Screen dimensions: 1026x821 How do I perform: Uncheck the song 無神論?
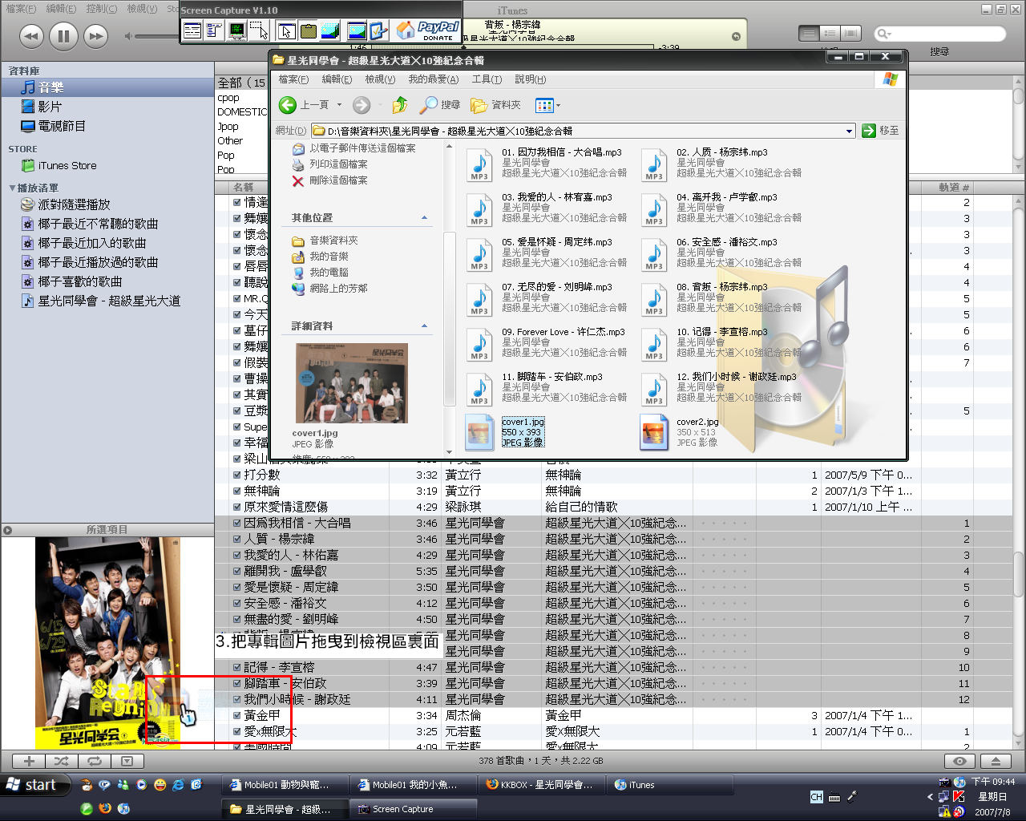237,491
